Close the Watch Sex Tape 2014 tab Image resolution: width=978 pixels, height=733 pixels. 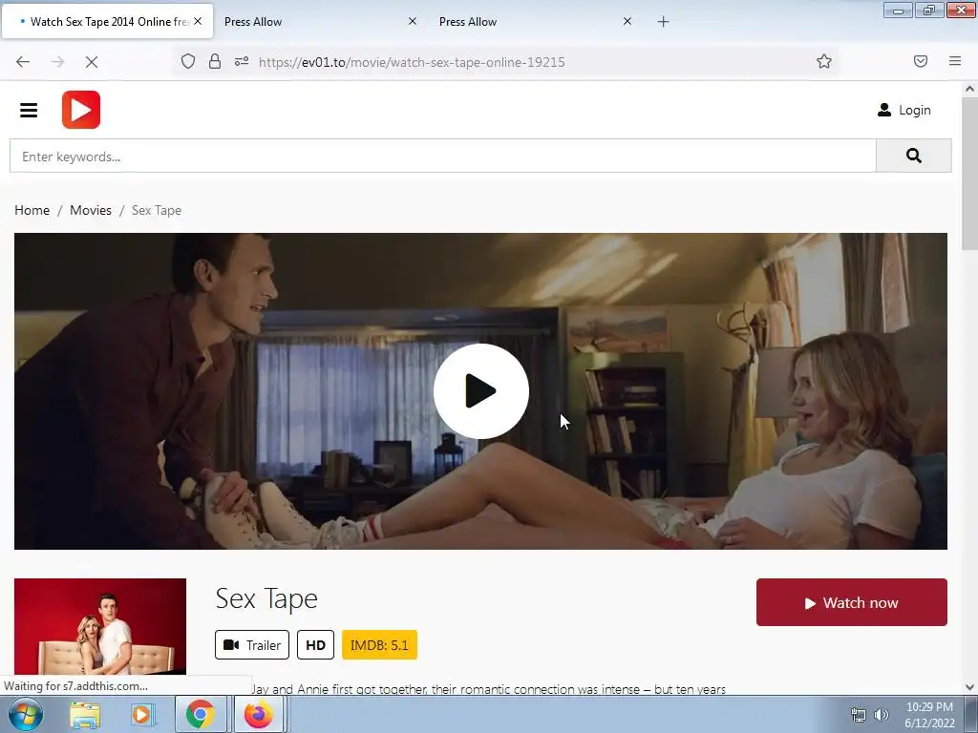198,21
